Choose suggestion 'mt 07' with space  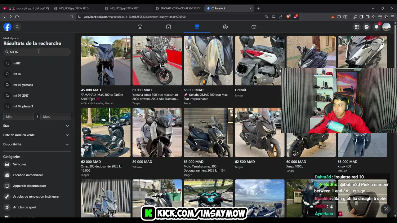click(37, 74)
